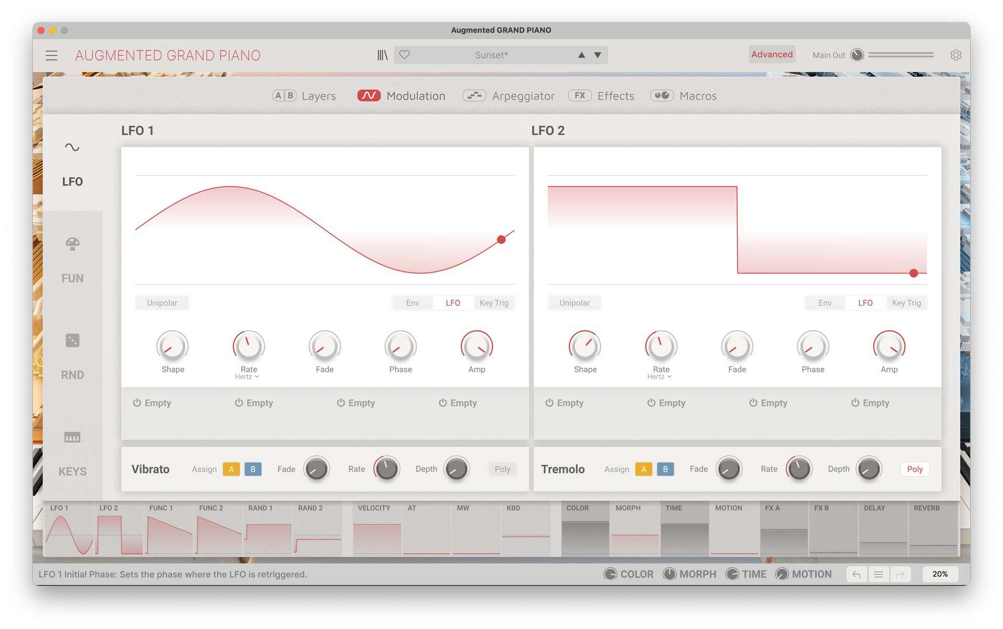Switch to the Macros tab
This screenshot has height=629, width=1003.
click(x=683, y=96)
